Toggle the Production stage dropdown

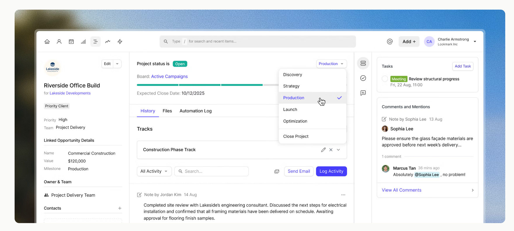(331, 64)
